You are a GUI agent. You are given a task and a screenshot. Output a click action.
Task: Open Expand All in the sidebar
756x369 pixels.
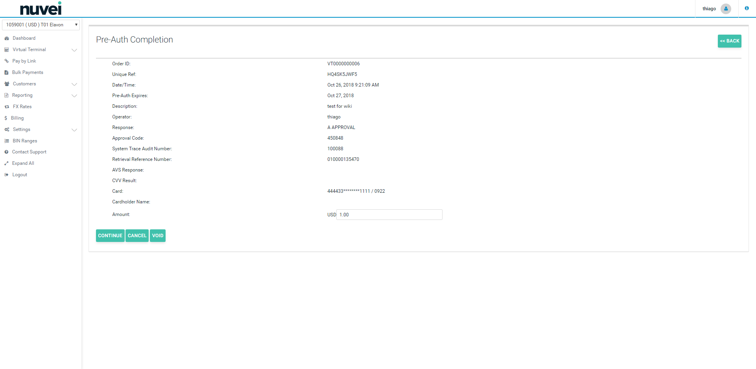tap(23, 164)
